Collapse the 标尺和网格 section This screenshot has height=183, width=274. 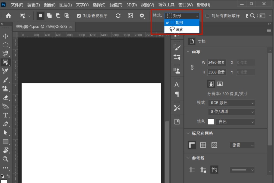pyautogui.click(x=188, y=133)
